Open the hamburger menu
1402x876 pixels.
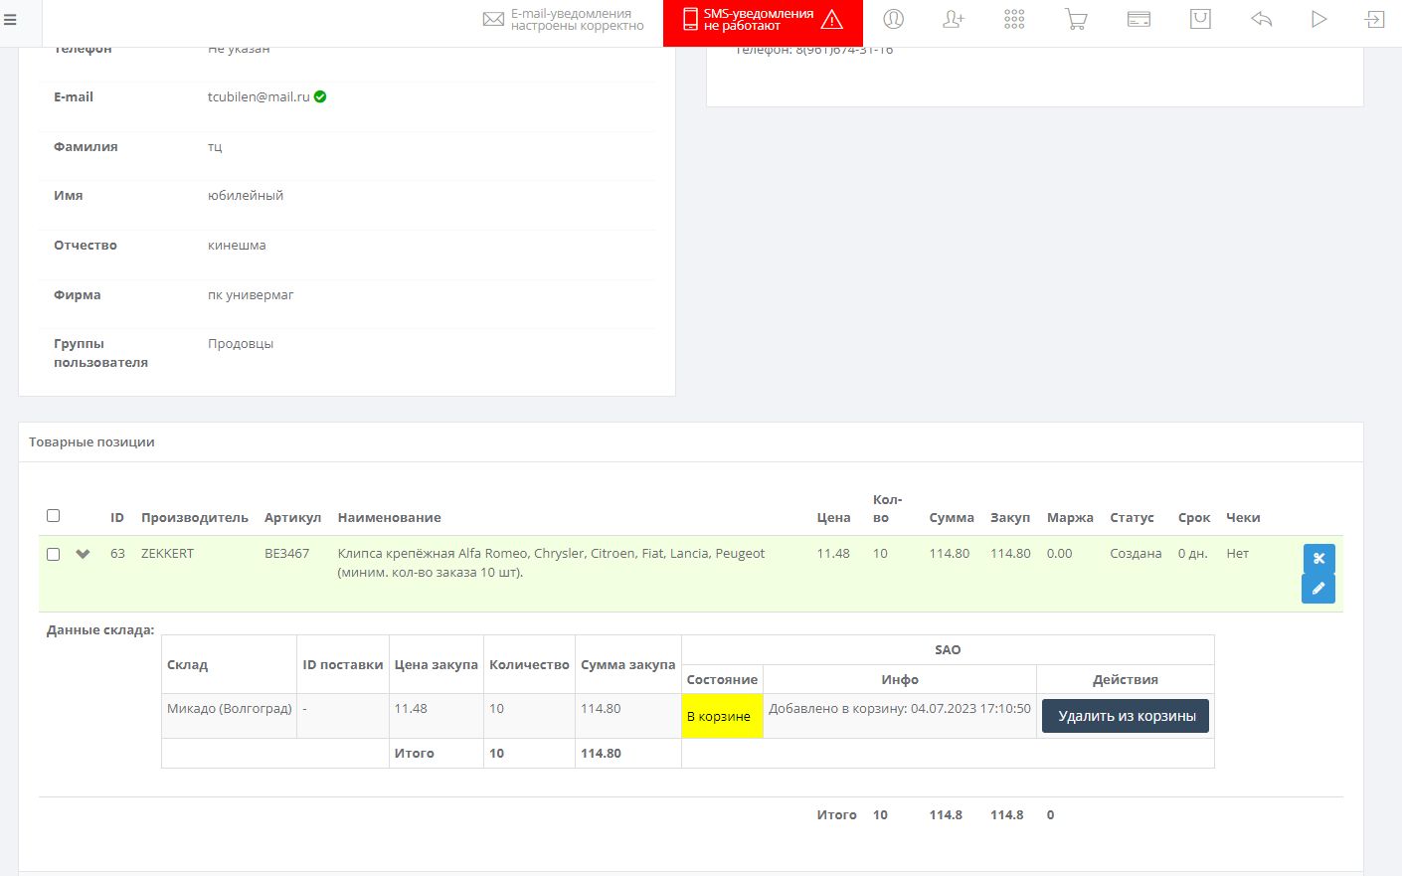10,20
